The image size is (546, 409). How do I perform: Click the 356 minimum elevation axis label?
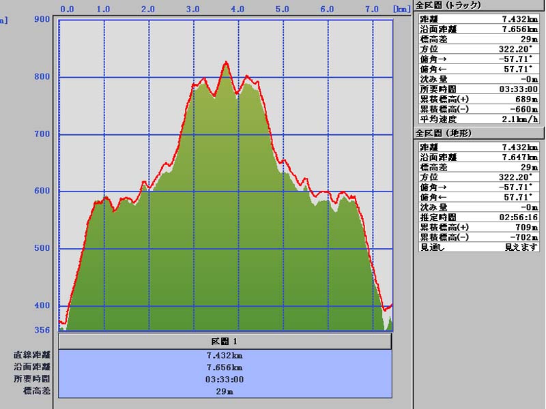click(x=41, y=331)
